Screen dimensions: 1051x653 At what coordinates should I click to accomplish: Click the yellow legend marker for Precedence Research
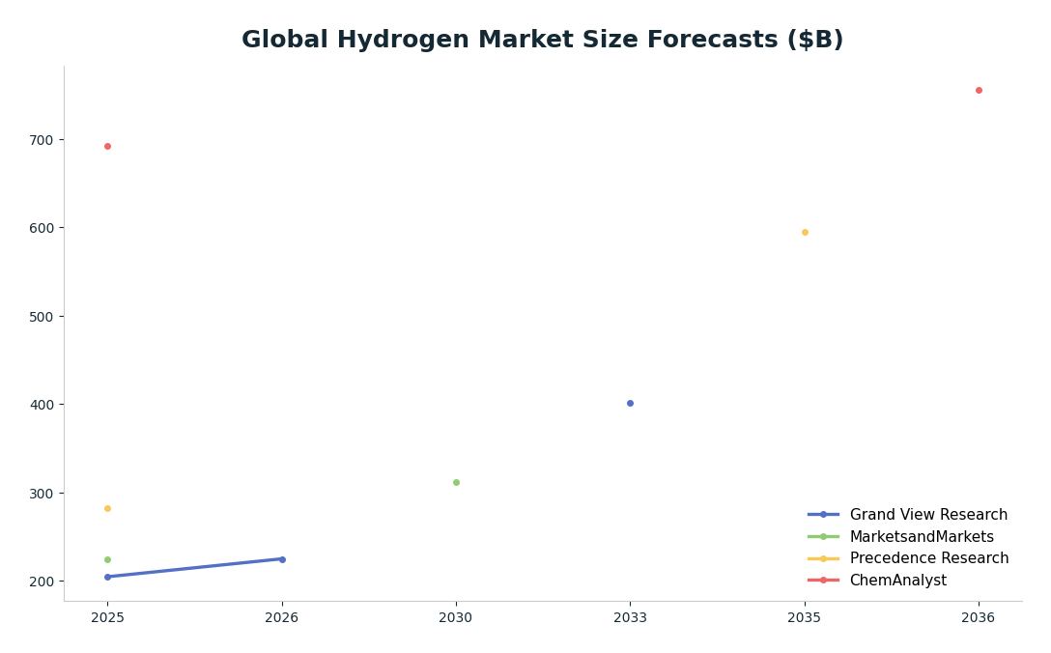pyautogui.click(x=824, y=558)
